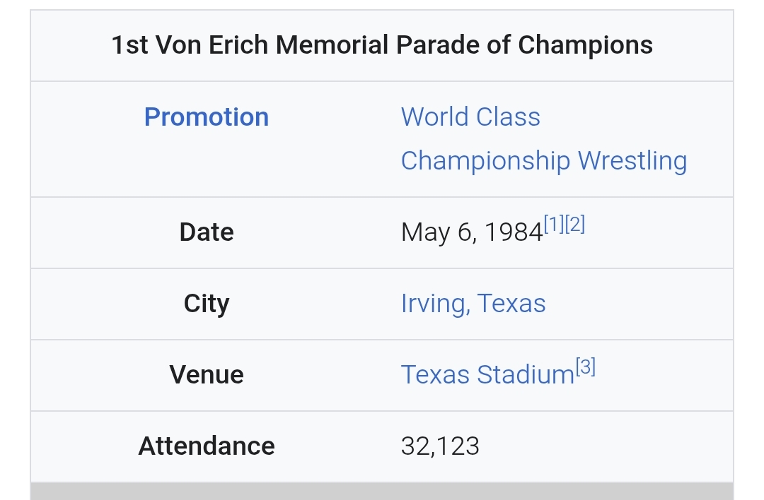Open citation reference [3] beside Texas Stadium
The height and width of the screenshot is (500, 764).
[585, 367]
